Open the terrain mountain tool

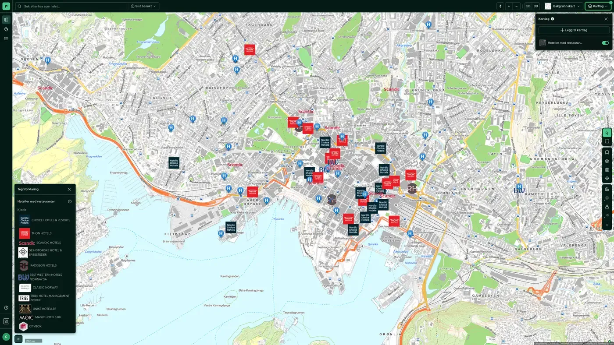607,207
